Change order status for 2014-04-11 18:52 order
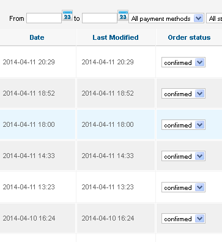 [183, 94]
